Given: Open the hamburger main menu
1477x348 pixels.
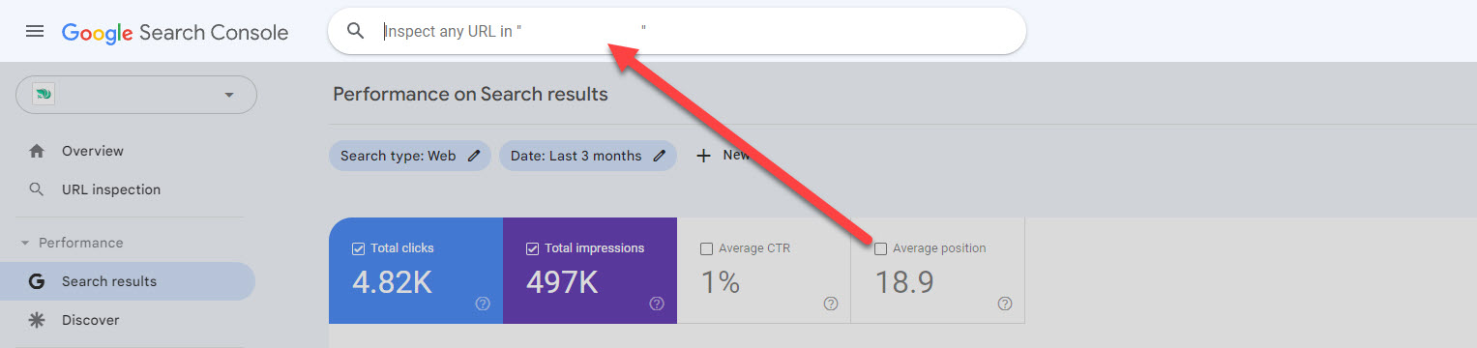Looking at the screenshot, I should click(x=35, y=32).
